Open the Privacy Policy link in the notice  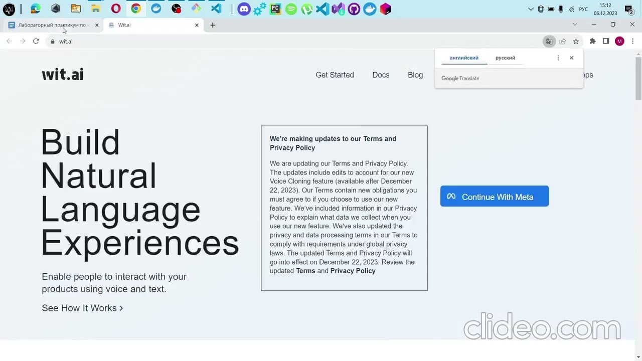[353, 271]
